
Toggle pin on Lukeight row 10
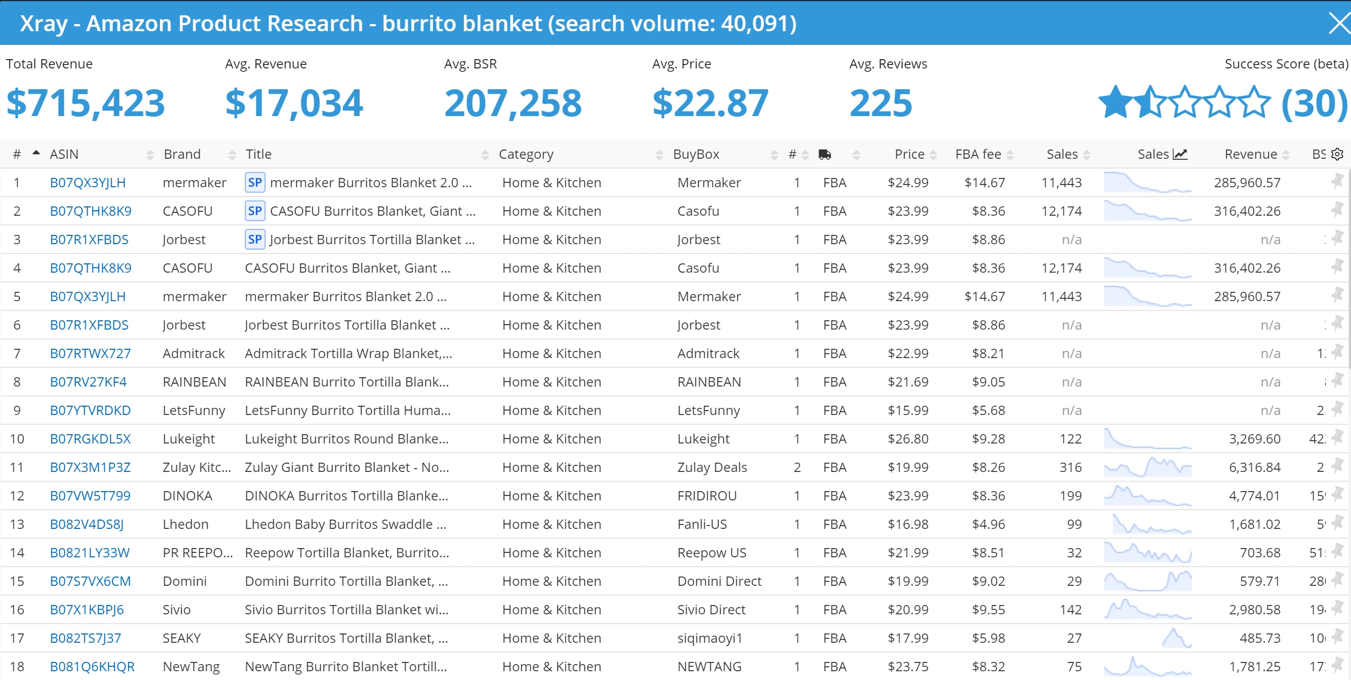[x=1337, y=437]
